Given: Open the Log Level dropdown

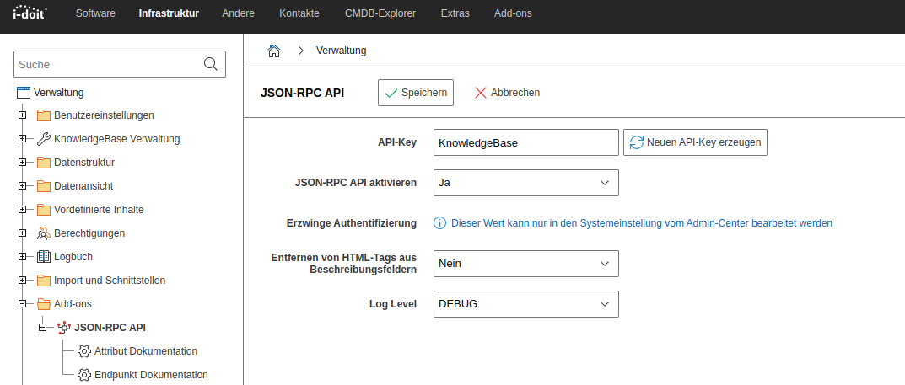Looking at the screenshot, I should (x=525, y=304).
